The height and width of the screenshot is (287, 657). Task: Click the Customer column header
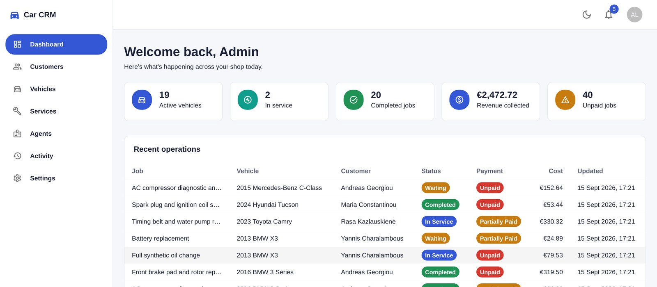click(x=356, y=171)
